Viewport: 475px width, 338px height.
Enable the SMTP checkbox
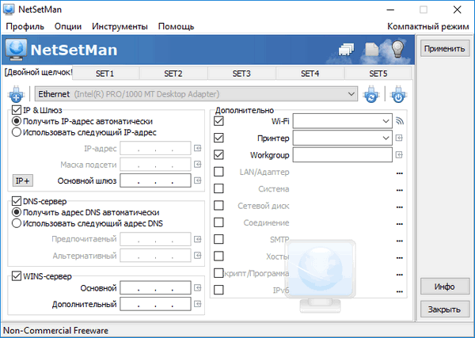point(218,239)
